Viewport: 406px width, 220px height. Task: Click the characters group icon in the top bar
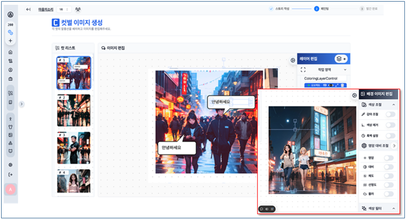[77, 9]
